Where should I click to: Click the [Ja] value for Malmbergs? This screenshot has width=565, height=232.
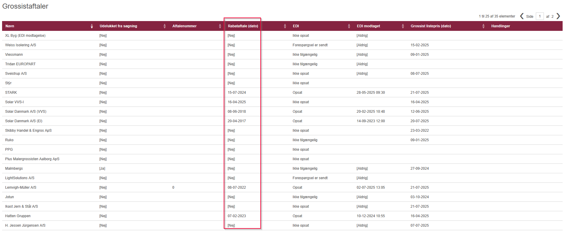pos(102,169)
